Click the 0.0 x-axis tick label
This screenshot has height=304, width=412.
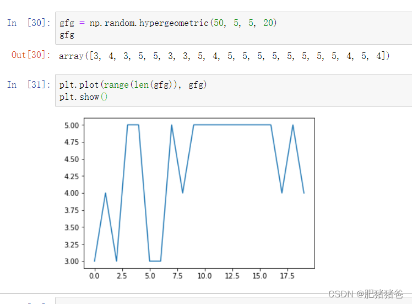coord(94,276)
